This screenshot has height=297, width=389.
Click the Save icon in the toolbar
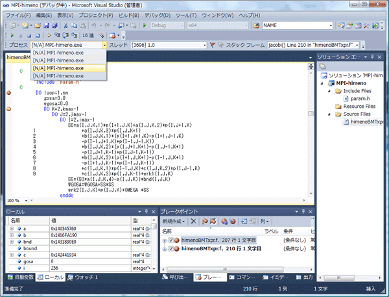[46, 25]
